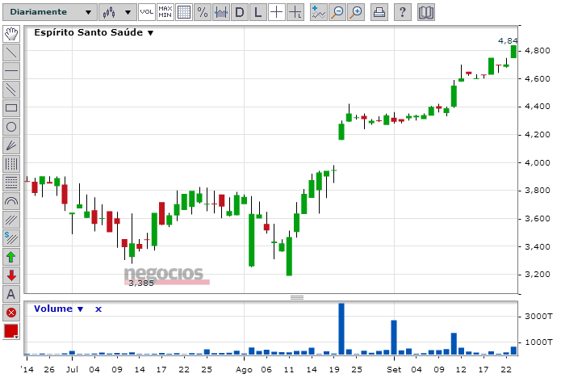This screenshot has width=561, height=378.
Task: Open help with the question mark icon
Action: pos(403,12)
